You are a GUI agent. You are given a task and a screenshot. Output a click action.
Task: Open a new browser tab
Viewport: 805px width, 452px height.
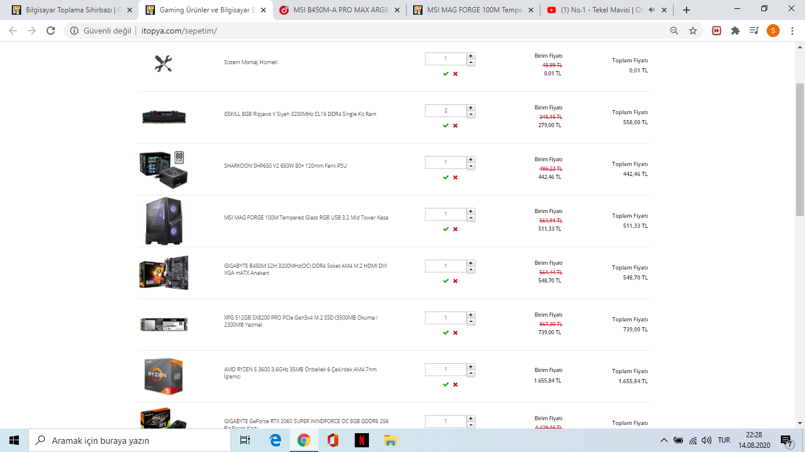tap(687, 10)
